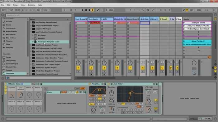Image resolution: width=218 pixels, height=122 pixels.
Task: Launch the More Packs At scene
Action: pyautogui.click(x=184, y=41)
